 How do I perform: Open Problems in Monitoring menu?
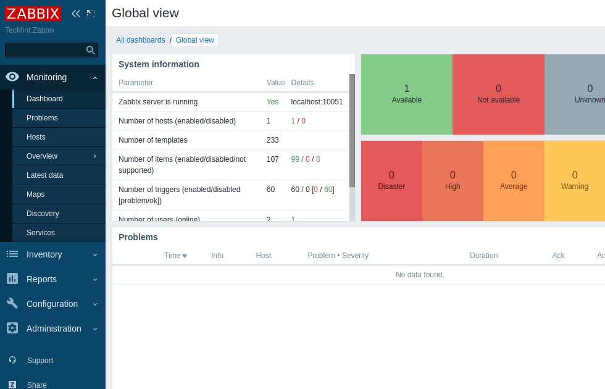[x=42, y=118]
